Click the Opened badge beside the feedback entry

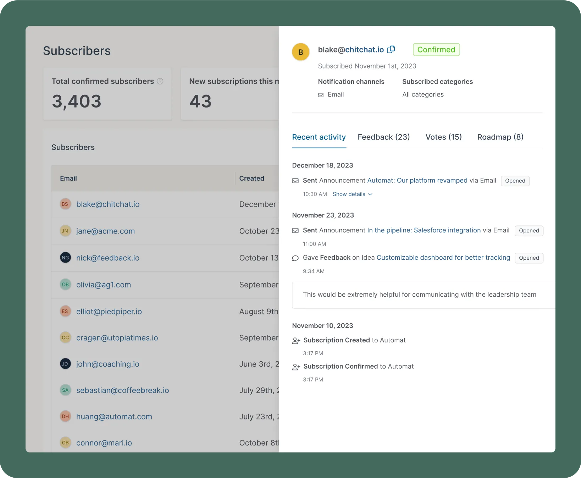coord(529,258)
